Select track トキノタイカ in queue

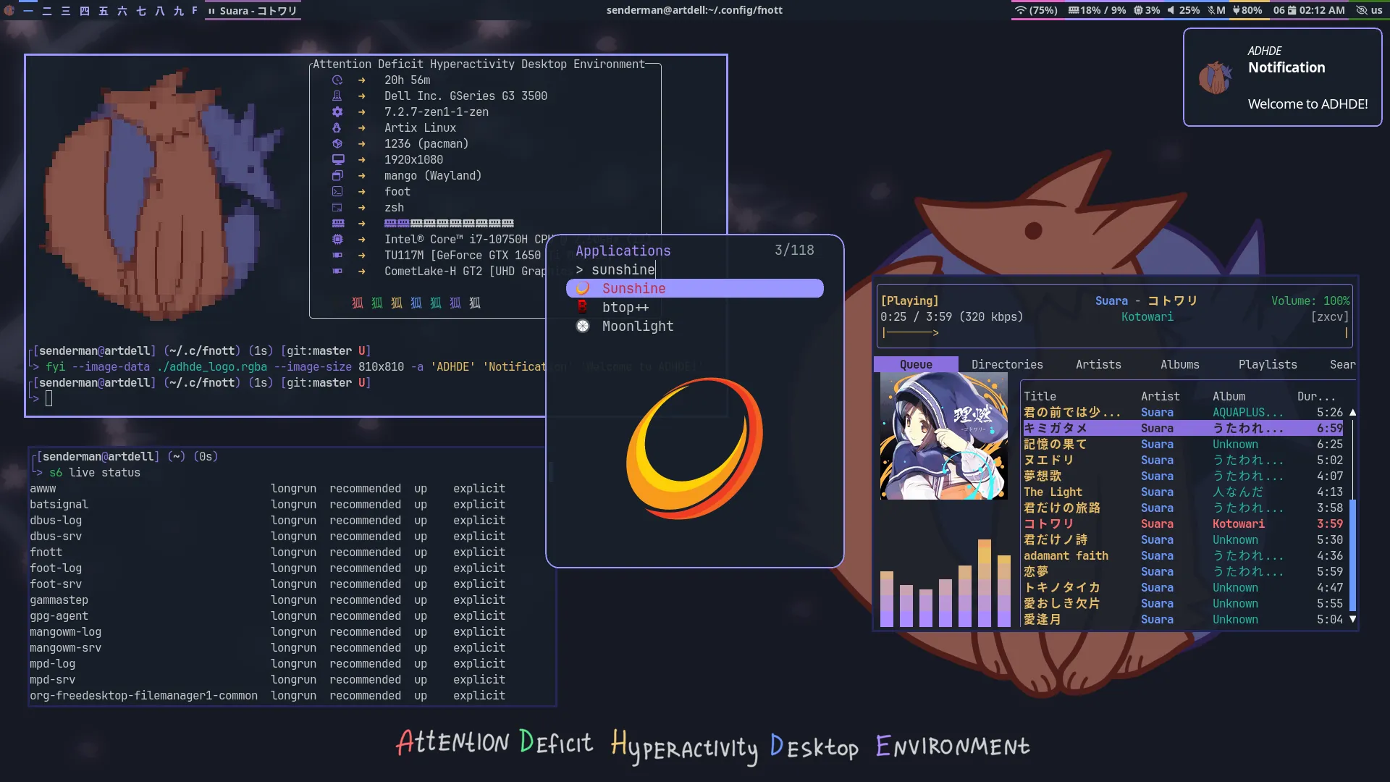1183,587
